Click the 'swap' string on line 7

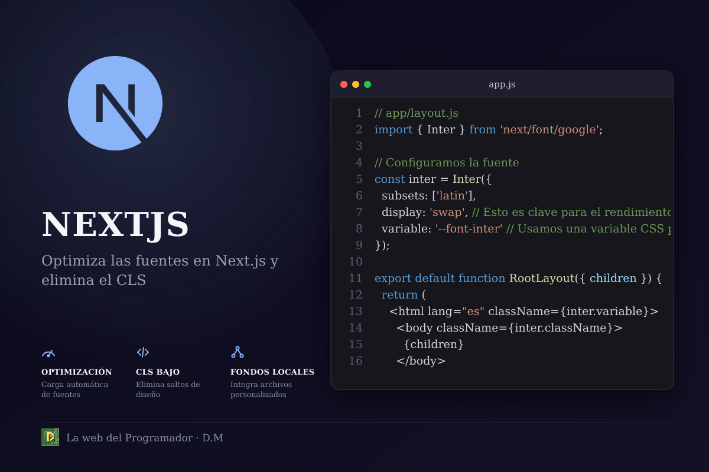447,212
